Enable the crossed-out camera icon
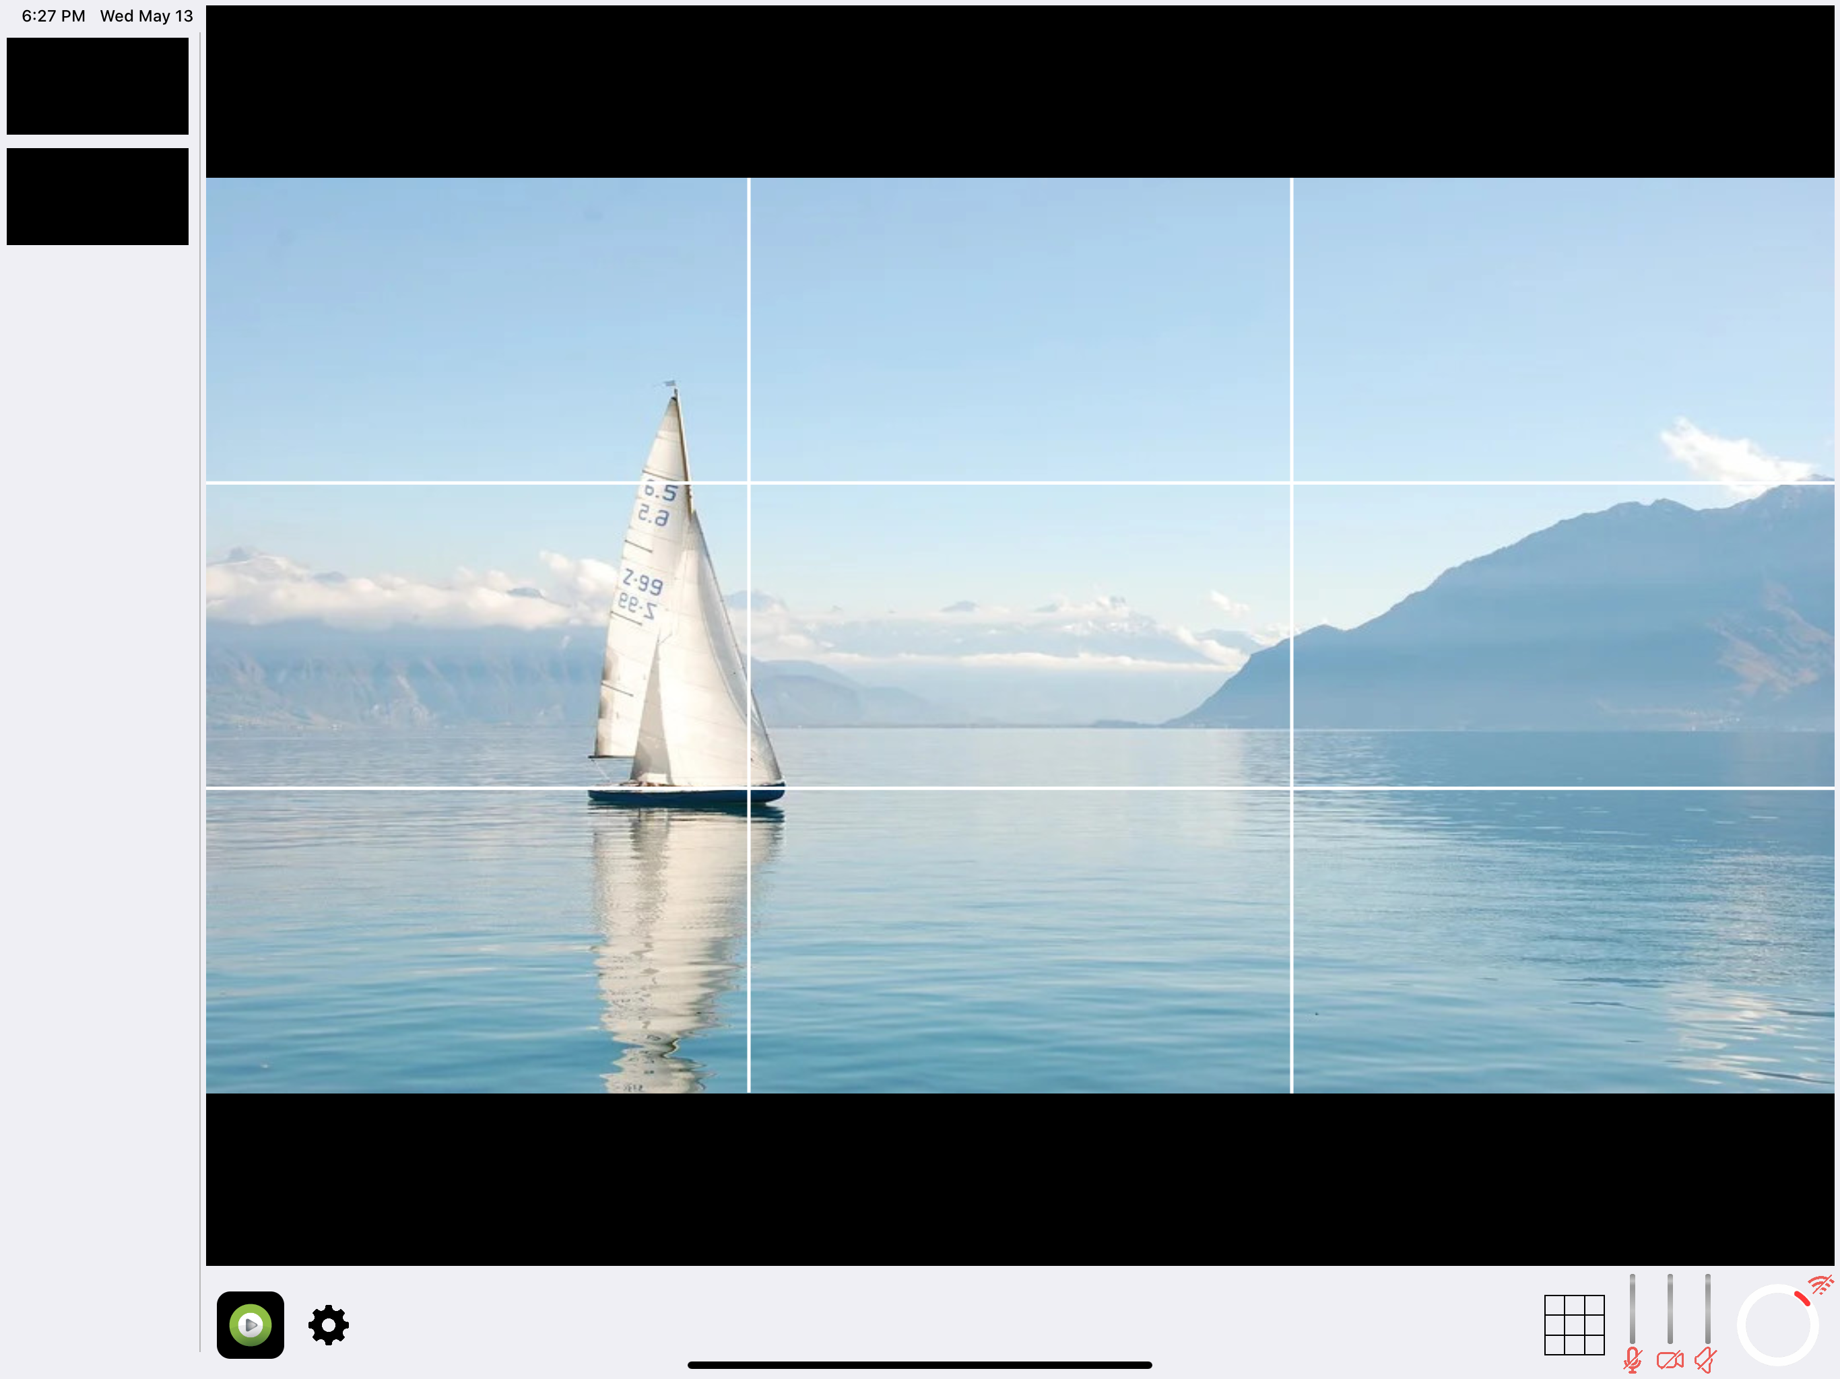1840x1379 pixels. [x=1670, y=1361]
